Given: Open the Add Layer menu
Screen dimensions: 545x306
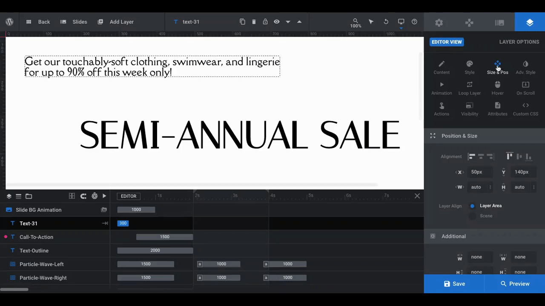Looking at the screenshot, I should (116, 22).
